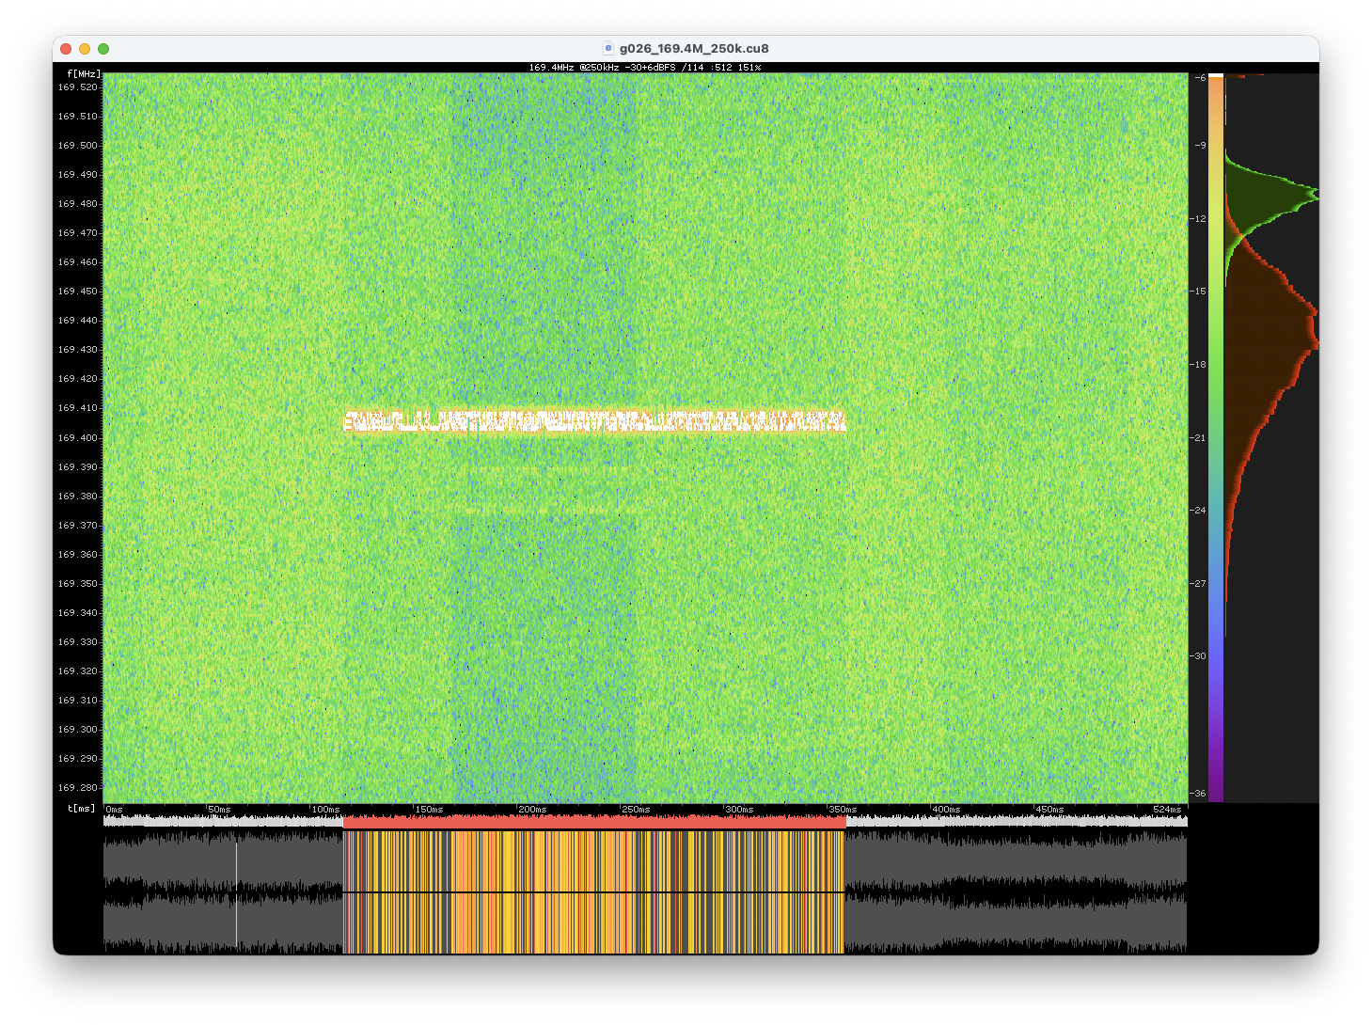Click the red selection bar above the waveform
The image size is (1372, 1025).
tap(592, 819)
